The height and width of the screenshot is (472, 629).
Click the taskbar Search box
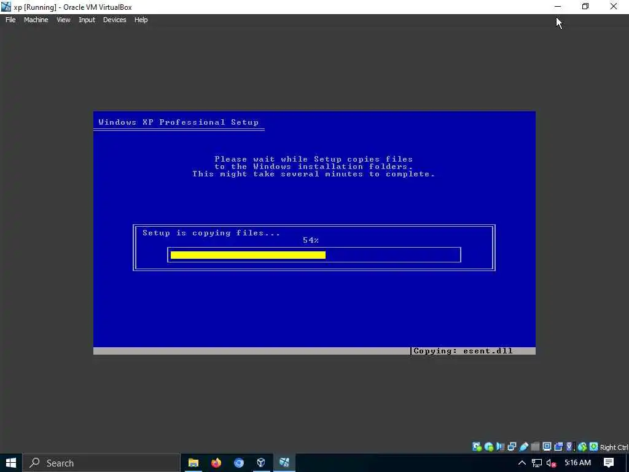(101, 463)
